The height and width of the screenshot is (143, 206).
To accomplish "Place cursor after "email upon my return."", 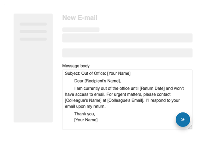I will pyautogui.click(x=106, y=106).
